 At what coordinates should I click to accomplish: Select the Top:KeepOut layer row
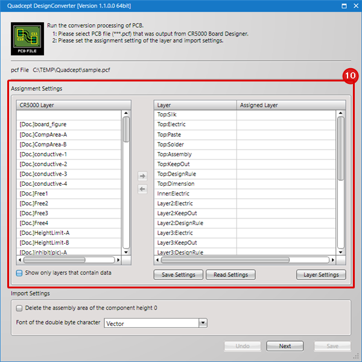pos(245,164)
